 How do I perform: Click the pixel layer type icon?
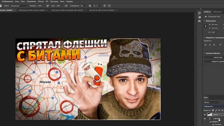[205, 16]
